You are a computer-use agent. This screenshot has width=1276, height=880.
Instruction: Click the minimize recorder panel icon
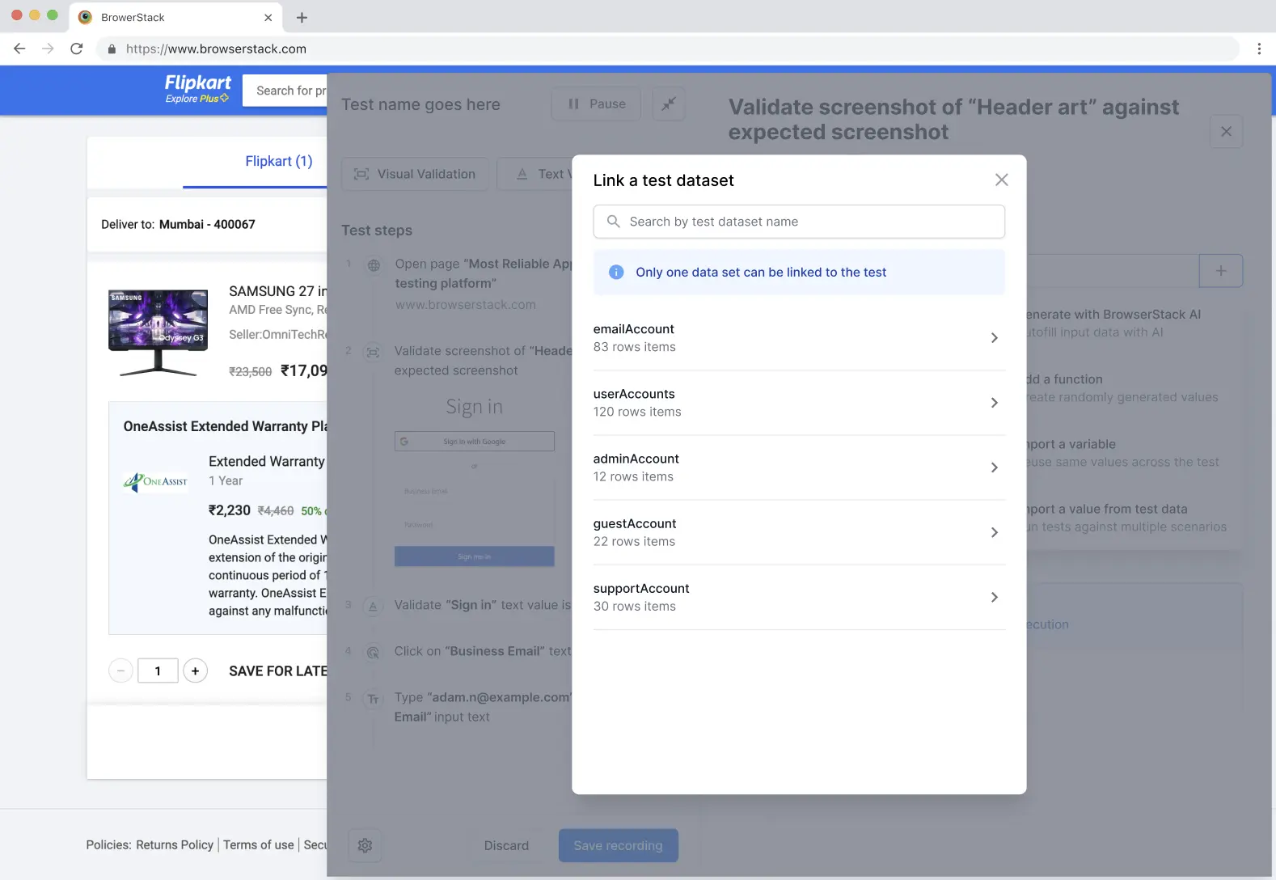669,104
